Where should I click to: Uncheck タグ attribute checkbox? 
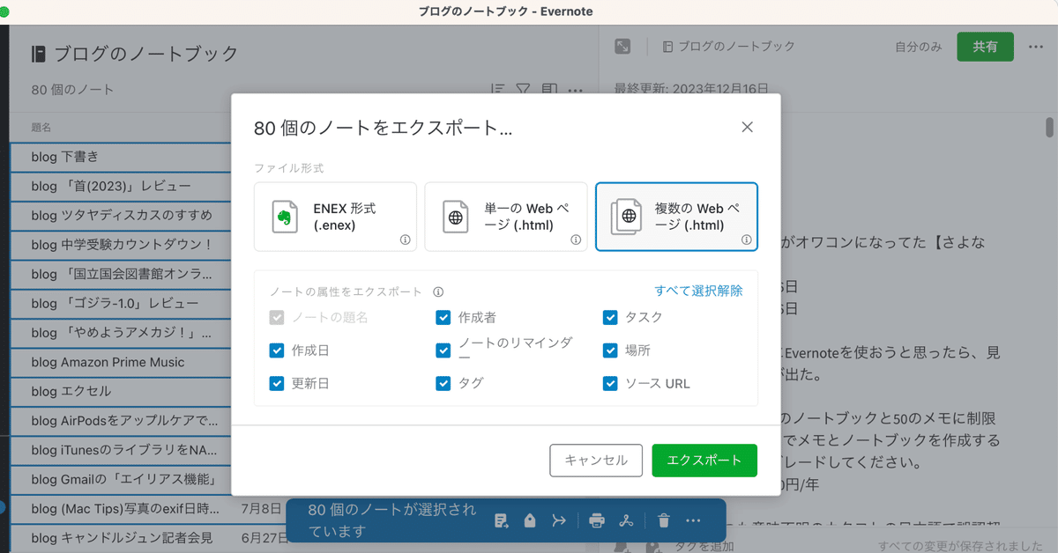click(x=443, y=384)
